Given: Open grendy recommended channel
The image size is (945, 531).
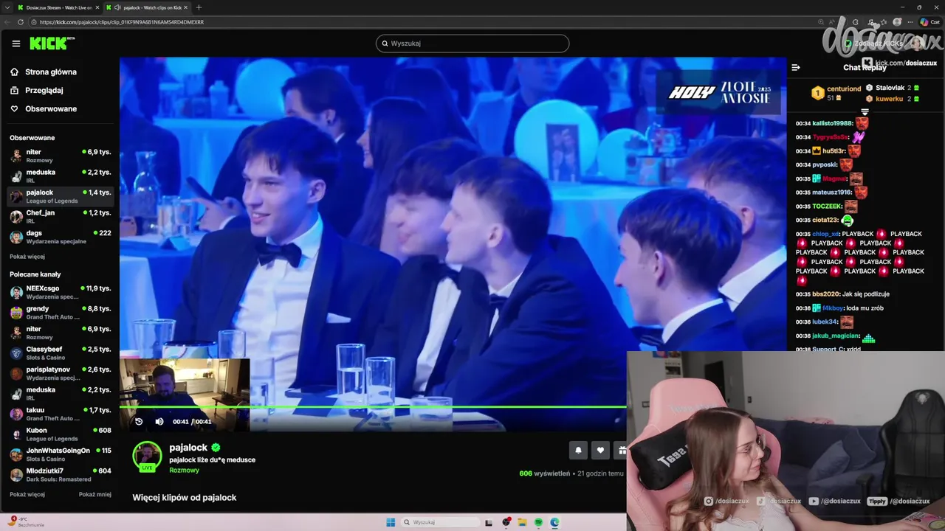Looking at the screenshot, I should [60, 312].
